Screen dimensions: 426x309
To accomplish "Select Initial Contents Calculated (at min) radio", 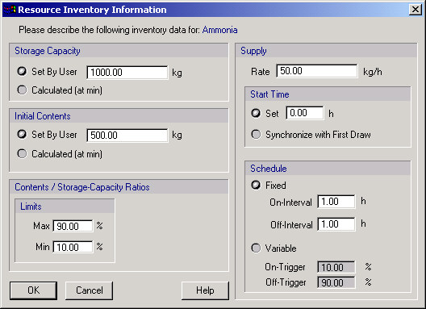I will (22, 154).
